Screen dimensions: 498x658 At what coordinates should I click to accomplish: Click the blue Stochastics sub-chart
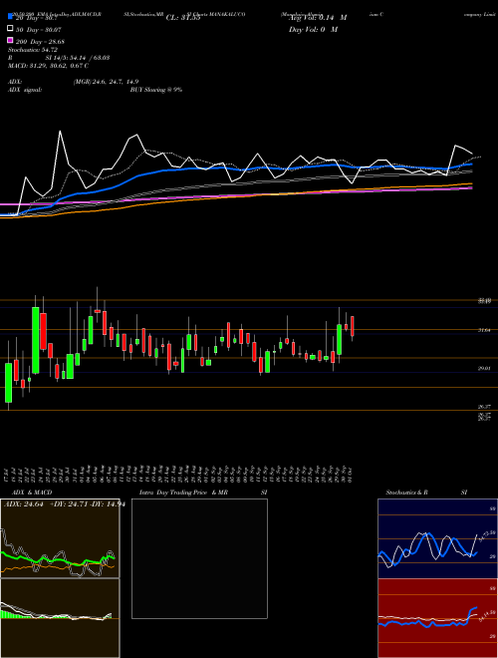[x=437, y=538]
